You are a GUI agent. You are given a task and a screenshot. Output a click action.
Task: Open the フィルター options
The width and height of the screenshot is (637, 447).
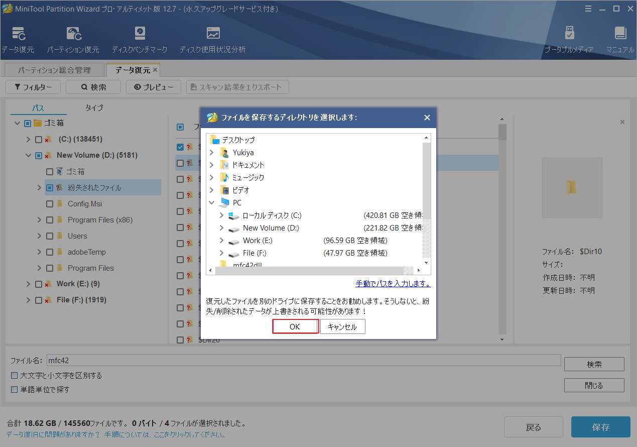(x=33, y=86)
